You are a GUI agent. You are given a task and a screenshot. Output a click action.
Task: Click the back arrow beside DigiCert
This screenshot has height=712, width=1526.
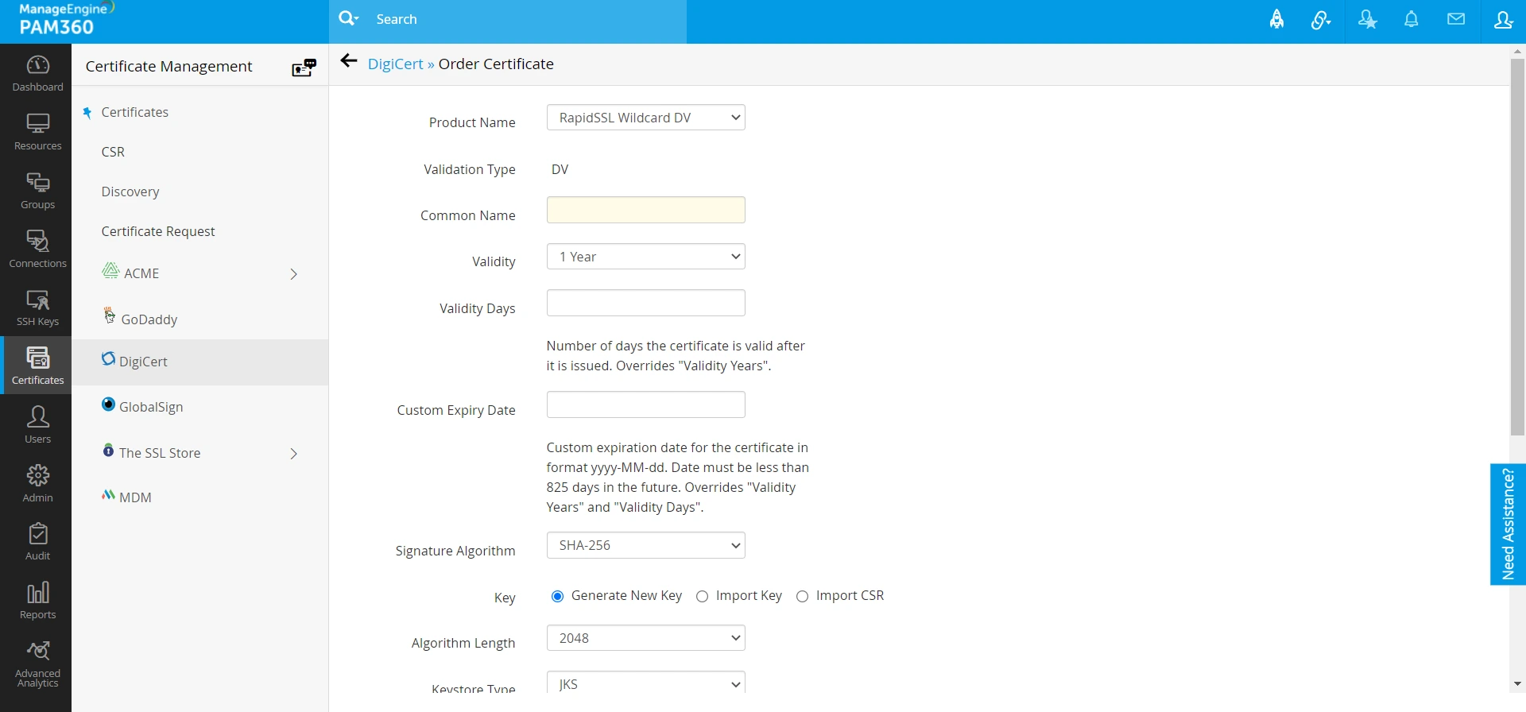tap(348, 61)
